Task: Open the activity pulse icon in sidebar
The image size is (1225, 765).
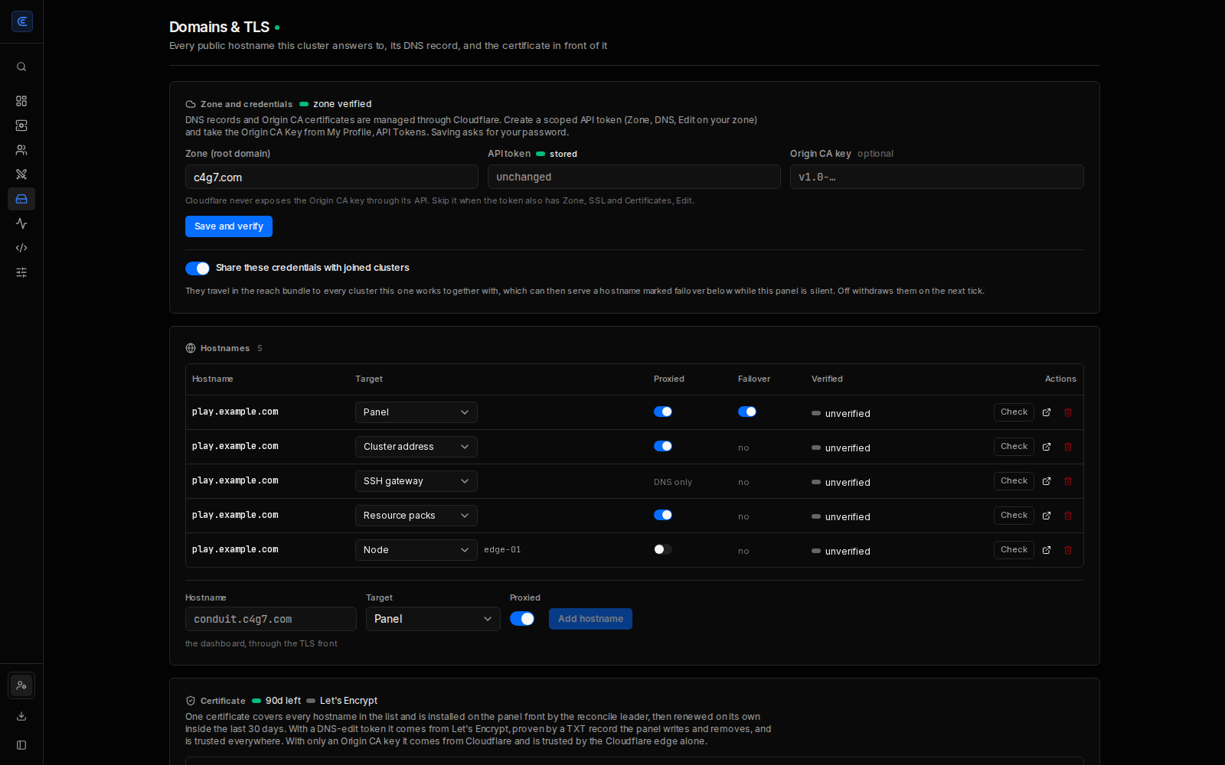Action: pos(21,223)
